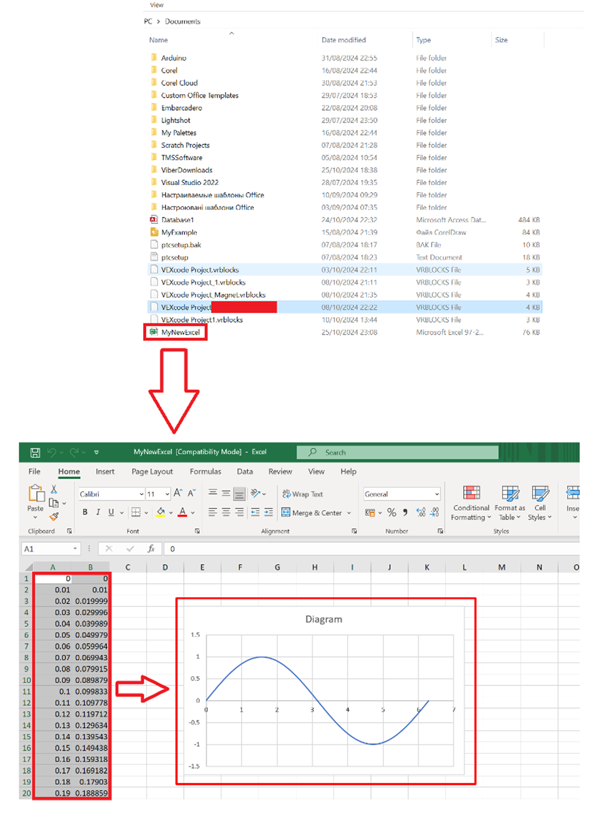
Task: Click Accounting Number Format icon
Action: pos(370,513)
